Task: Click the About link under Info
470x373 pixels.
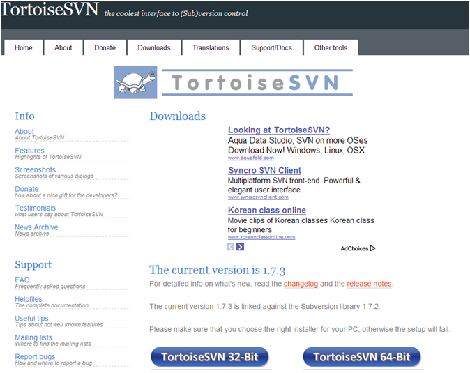Action: point(24,131)
